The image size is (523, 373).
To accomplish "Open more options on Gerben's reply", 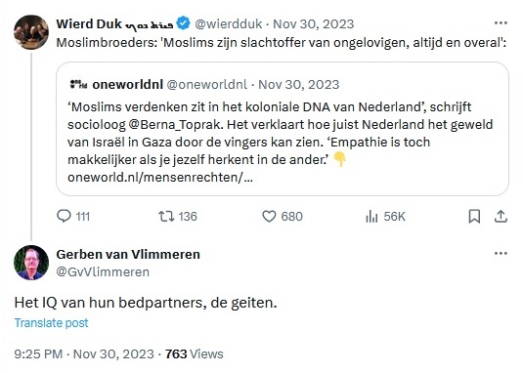I will [501, 254].
